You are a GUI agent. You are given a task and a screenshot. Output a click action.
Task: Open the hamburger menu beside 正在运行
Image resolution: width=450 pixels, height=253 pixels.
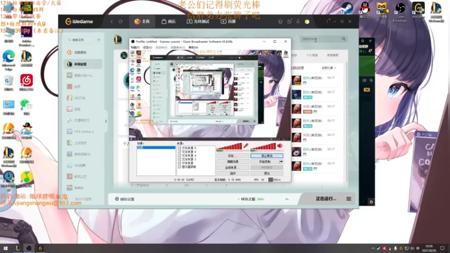point(349,199)
